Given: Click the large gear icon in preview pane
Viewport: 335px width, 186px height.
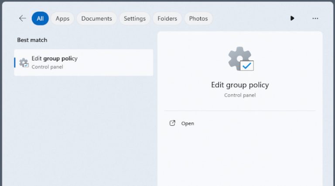Looking at the screenshot, I should [x=241, y=59].
